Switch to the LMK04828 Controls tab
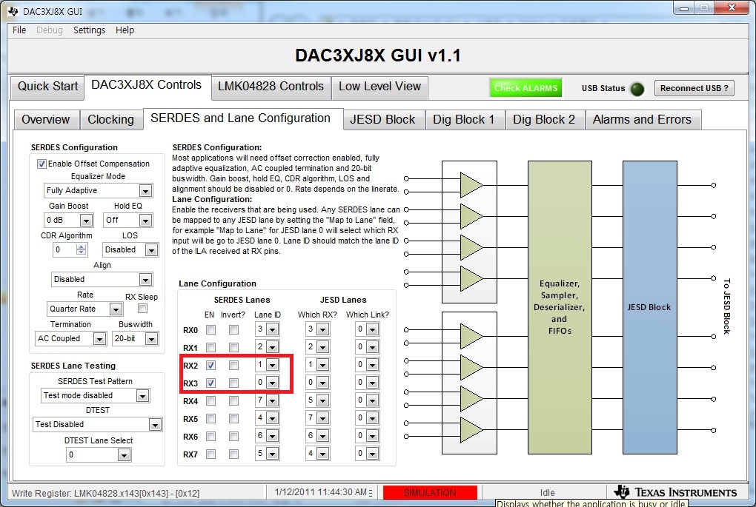Viewport: 756px width, 507px height. (x=271, y=87)
